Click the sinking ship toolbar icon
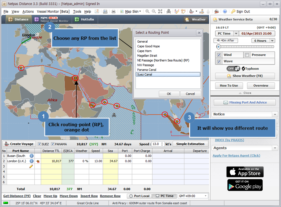Image resolution: width=281 pixels, height=207 pixels. (x=216, y=11)
